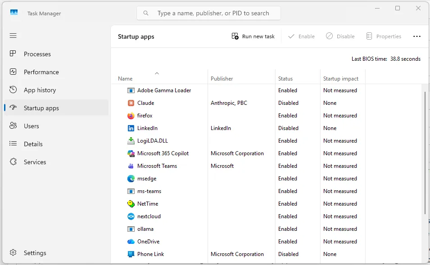Click the LinkedIn app icon
Viewport: 430px width, 265px height.
(x=131, y=128)
